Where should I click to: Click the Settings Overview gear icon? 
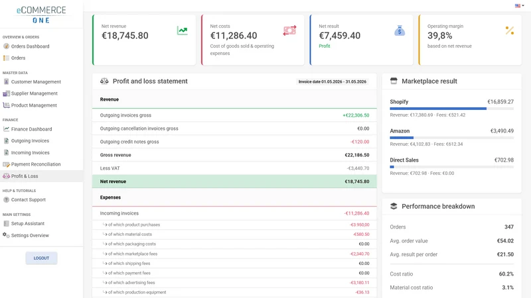[x=6, y=235]
